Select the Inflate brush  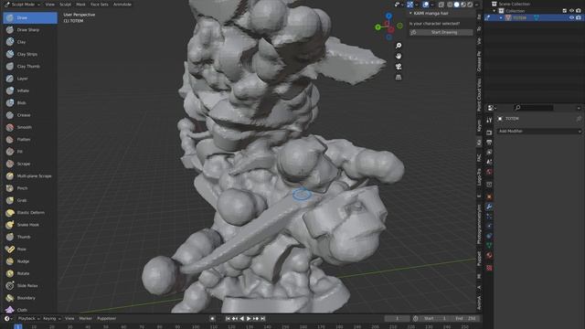30,90
